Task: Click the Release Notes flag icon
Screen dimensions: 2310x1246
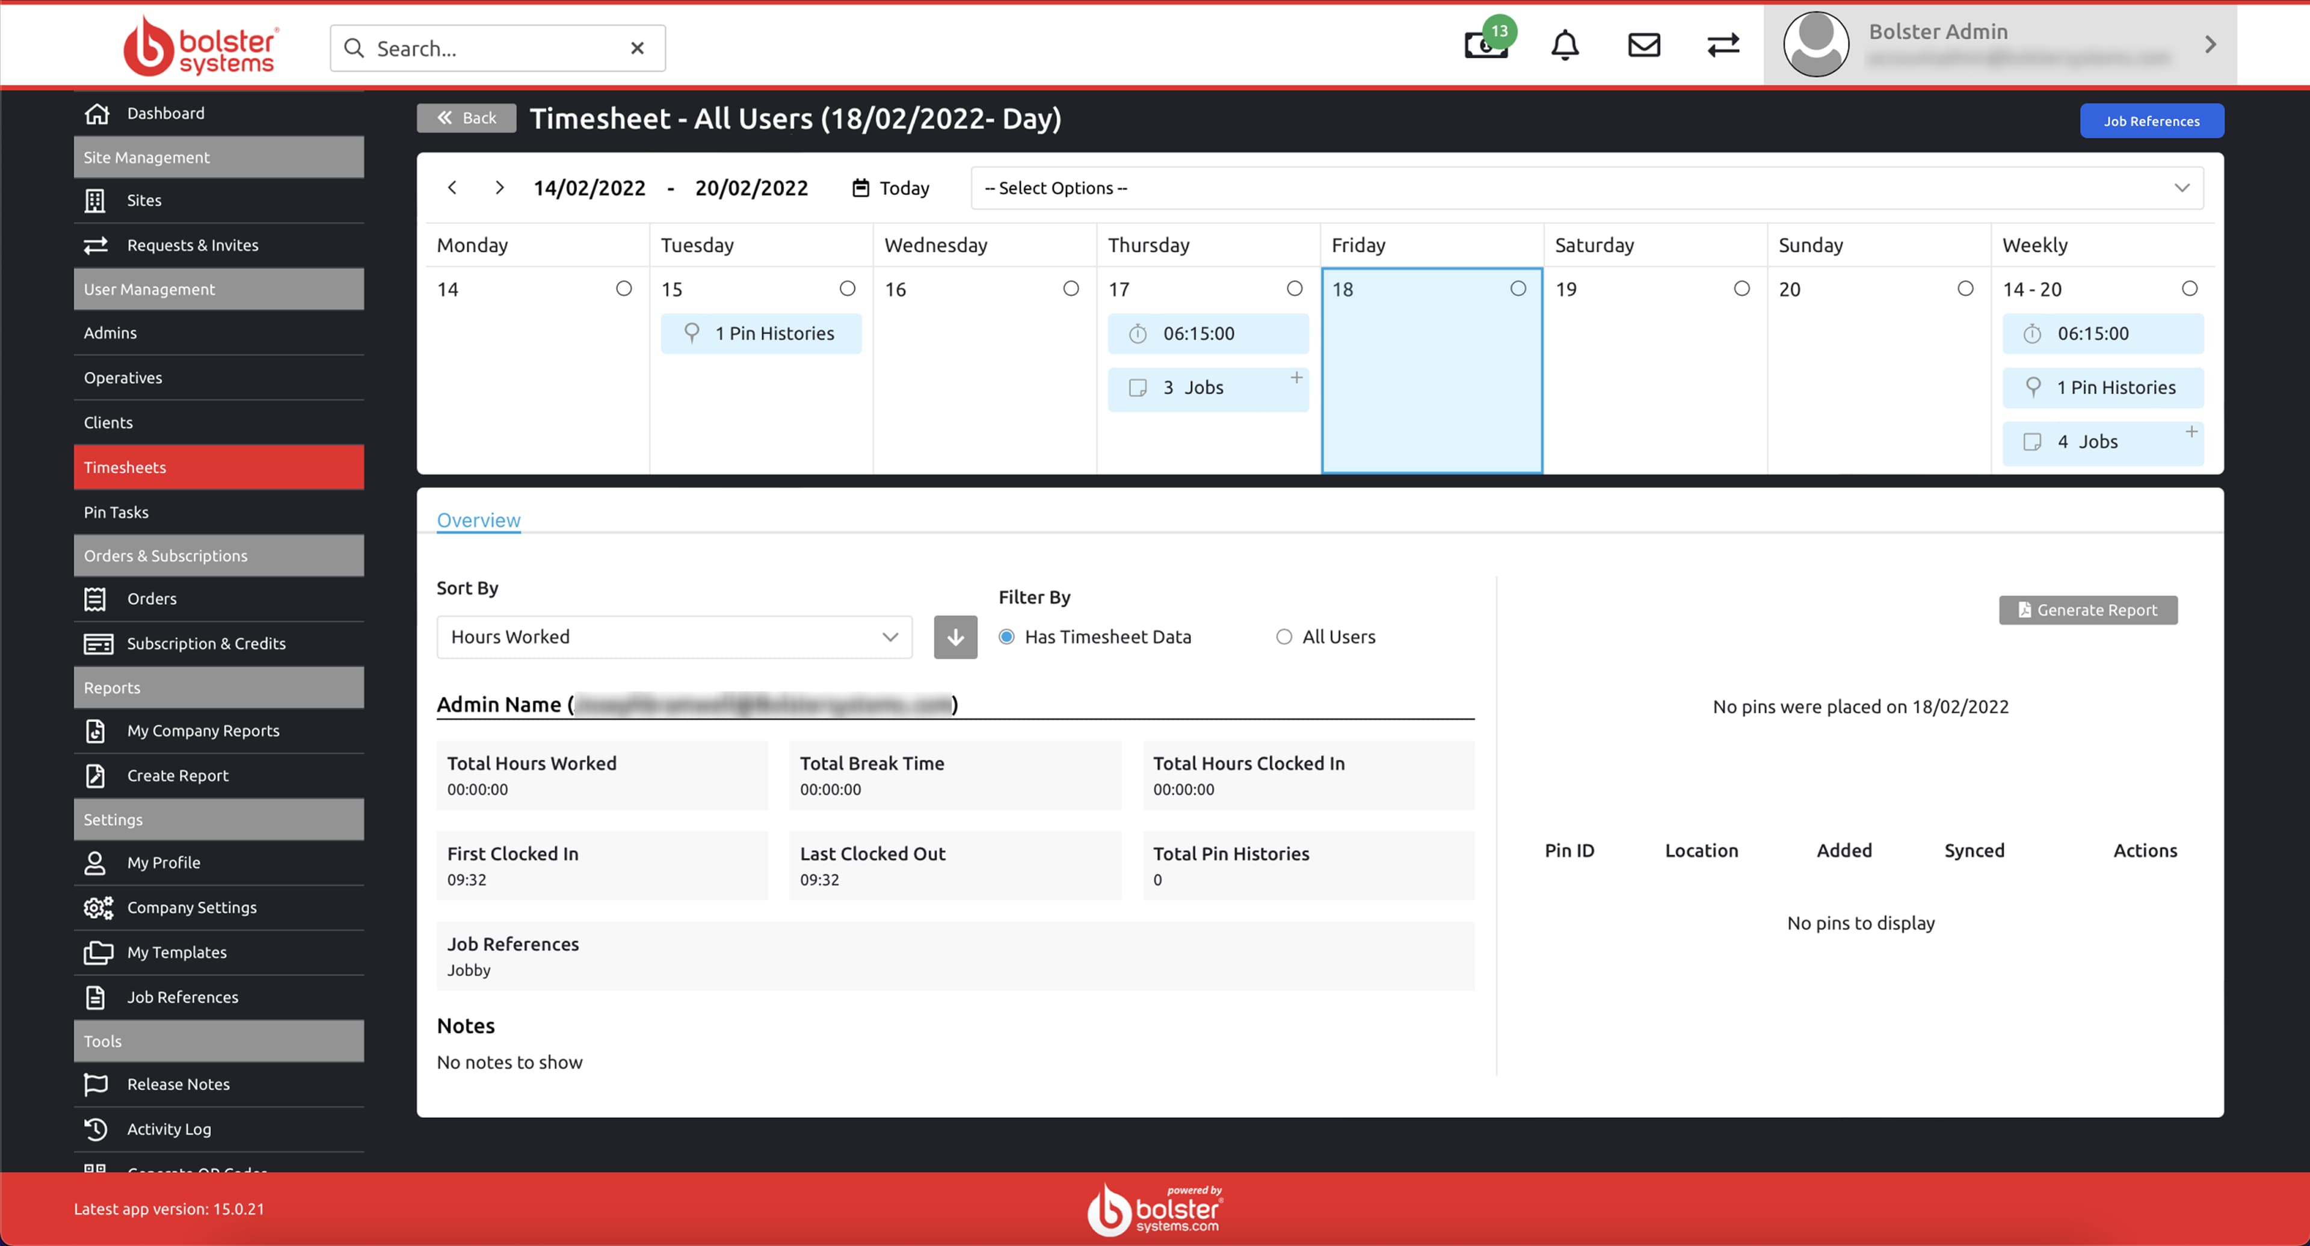Action: pyautogui.click(x=95, y=1085)
